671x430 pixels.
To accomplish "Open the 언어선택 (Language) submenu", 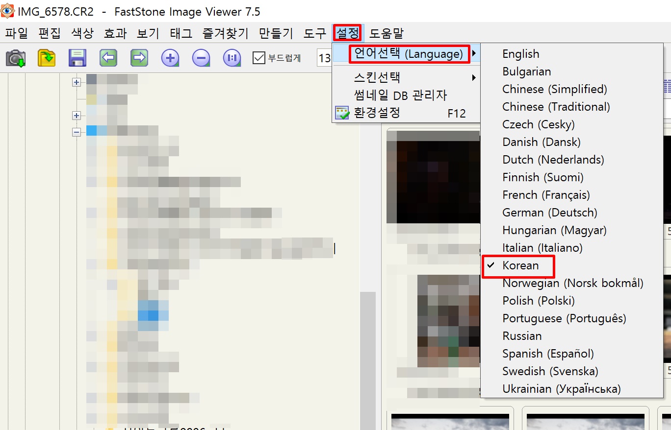I will point(406,53).
